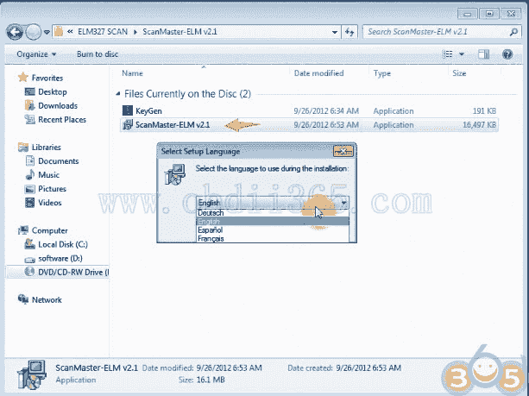Viewport: 529px width, 396px height.
Task: Select the DVD/CD-RW Drive entry
Action: pyautogui.click(x=73, y=272)
